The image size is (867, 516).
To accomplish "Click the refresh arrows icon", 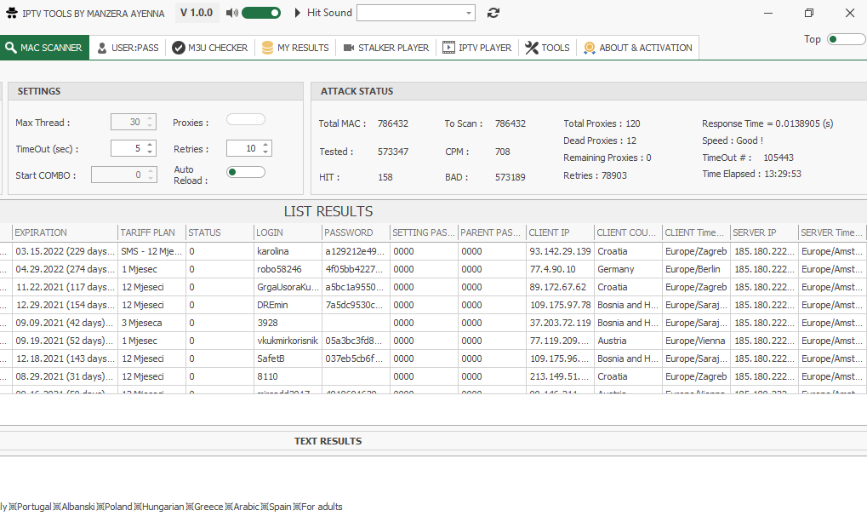I will 493,13.
